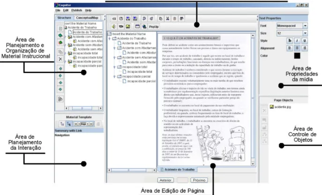The image size is (322, 195).
Task: Click the page editor vertical scrollbar down arrow
Action: pos(253,164)
